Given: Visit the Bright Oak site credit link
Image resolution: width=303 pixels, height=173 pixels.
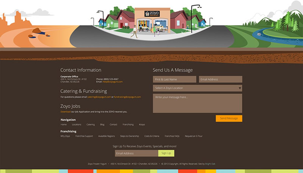Looking at the screenshot, I should pyautogui.click(x=210, y=164).
